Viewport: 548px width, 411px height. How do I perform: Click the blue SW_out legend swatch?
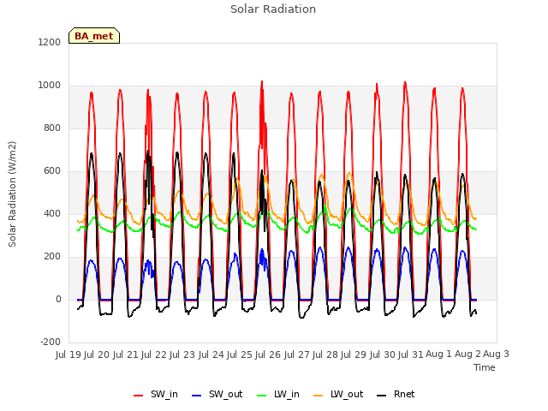[197, 396]
